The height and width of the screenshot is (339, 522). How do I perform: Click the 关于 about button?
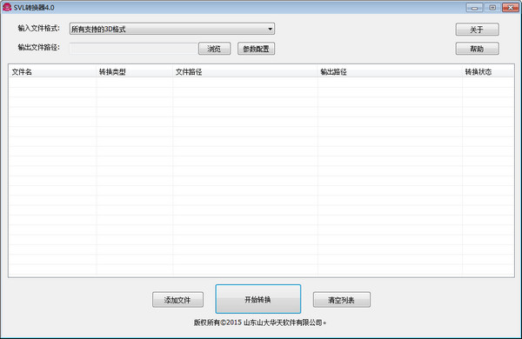(x=477, y=30)
